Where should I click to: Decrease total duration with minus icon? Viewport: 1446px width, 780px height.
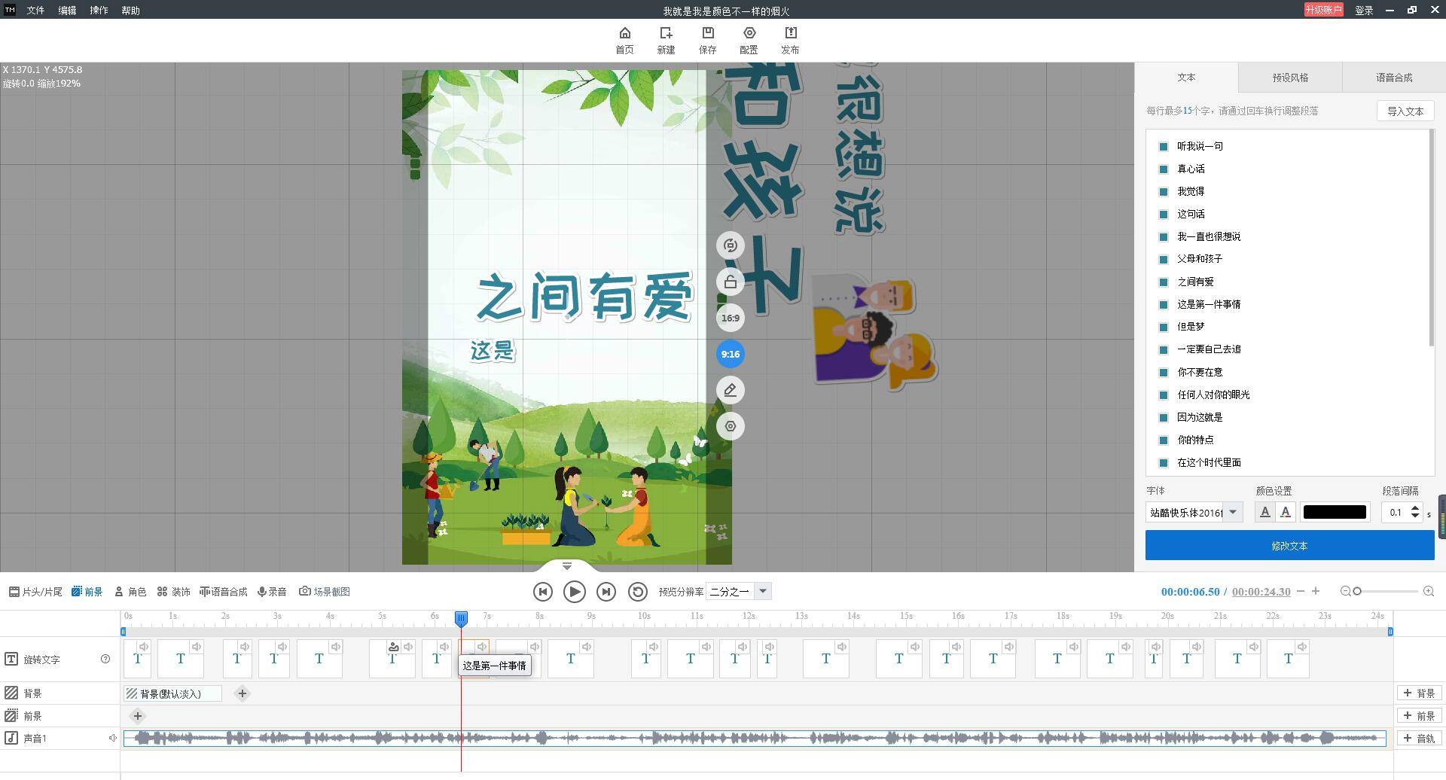pos(1301,592)
